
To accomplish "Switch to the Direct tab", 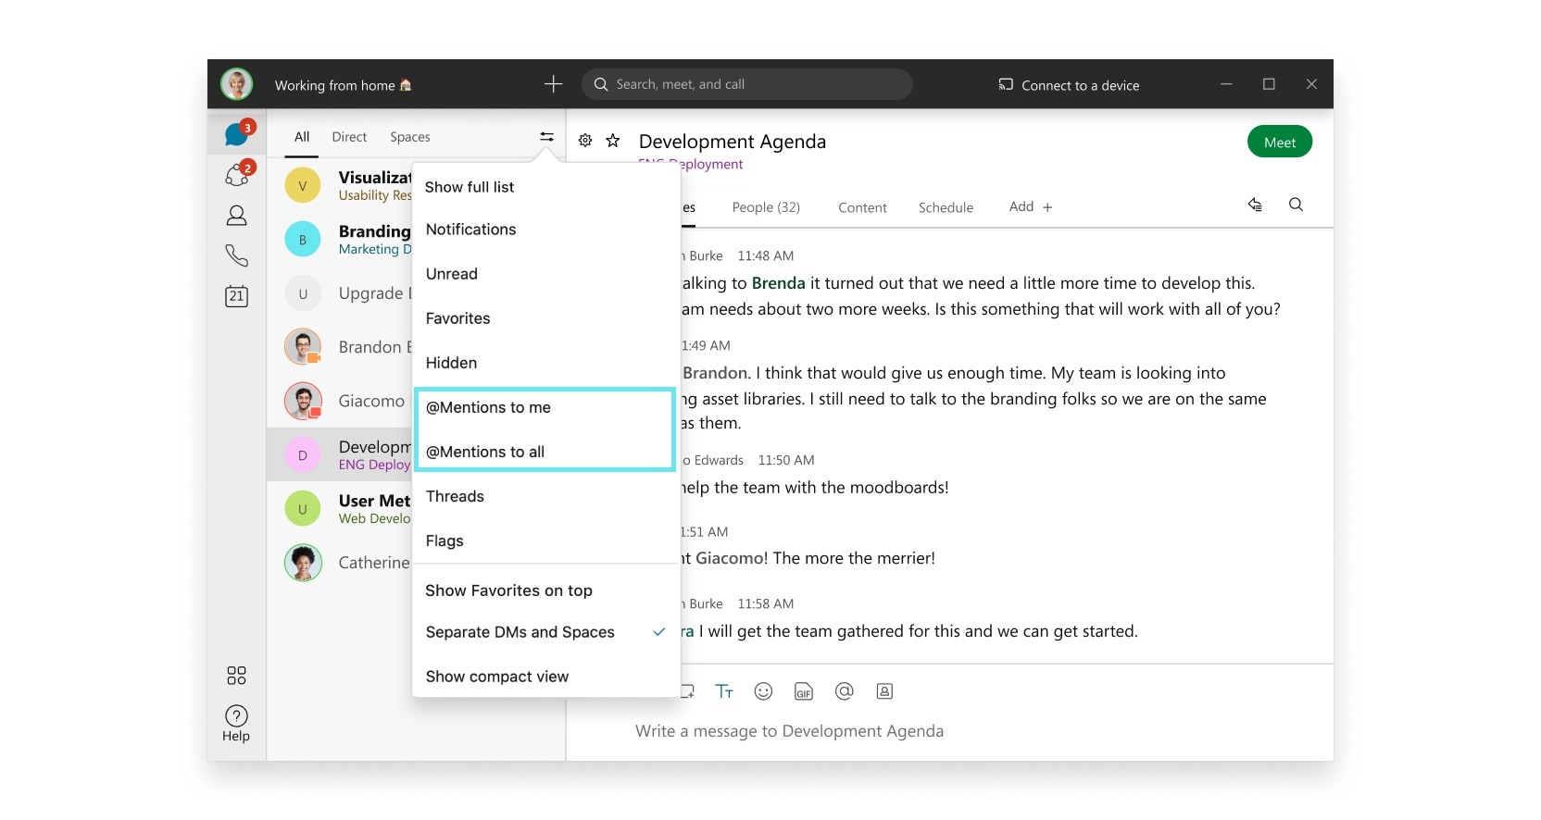I will pyautogui.click(x=349, y=137).
